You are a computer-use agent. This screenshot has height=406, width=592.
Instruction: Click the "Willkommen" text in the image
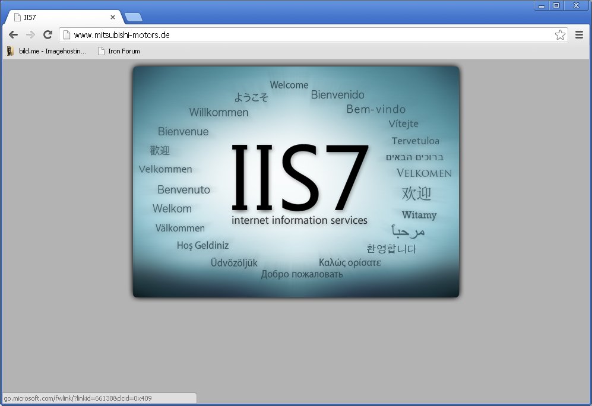point(219,112)
